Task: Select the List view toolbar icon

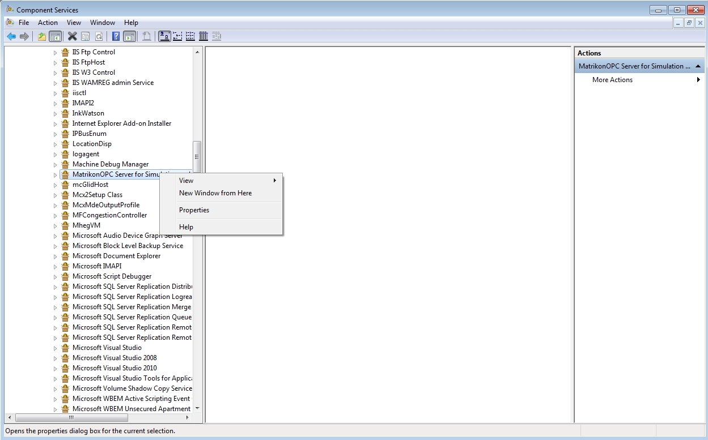Action: 190,36
